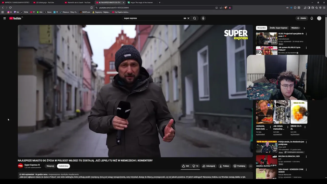
Task: Toggle the browser sidebar panel icon
Action: tap(309, 7)
